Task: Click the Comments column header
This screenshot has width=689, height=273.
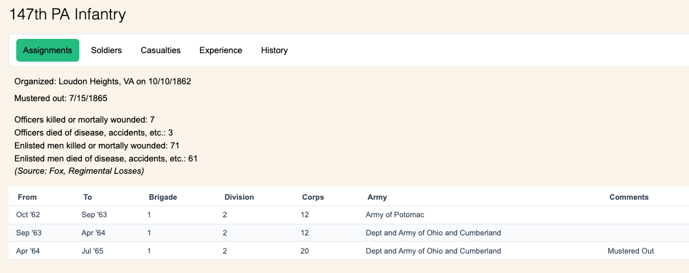Action: pyautogui.click(x=629, y=197)
